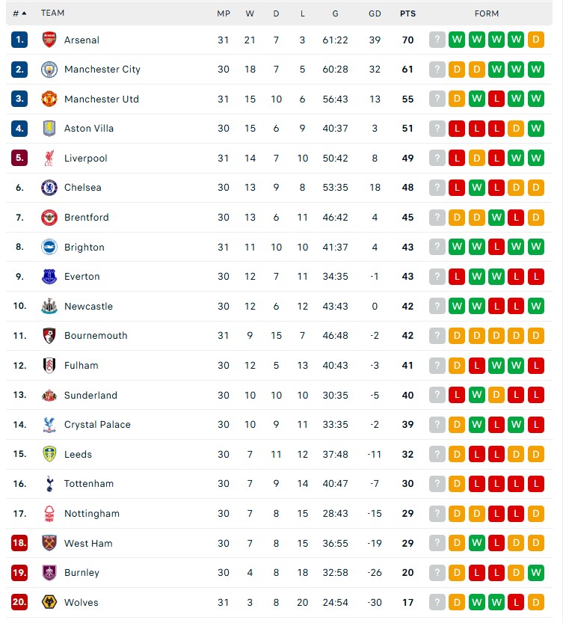Select the Crystal Palace badge
The height and width of the screenshot is (623, 563).
click(49, 424)
